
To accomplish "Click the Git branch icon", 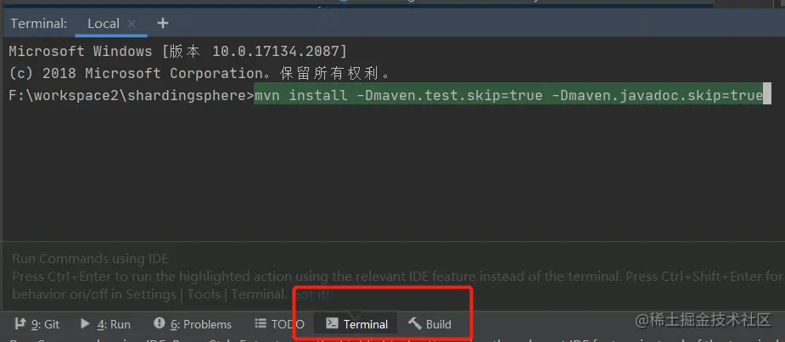I will (20, 323).
